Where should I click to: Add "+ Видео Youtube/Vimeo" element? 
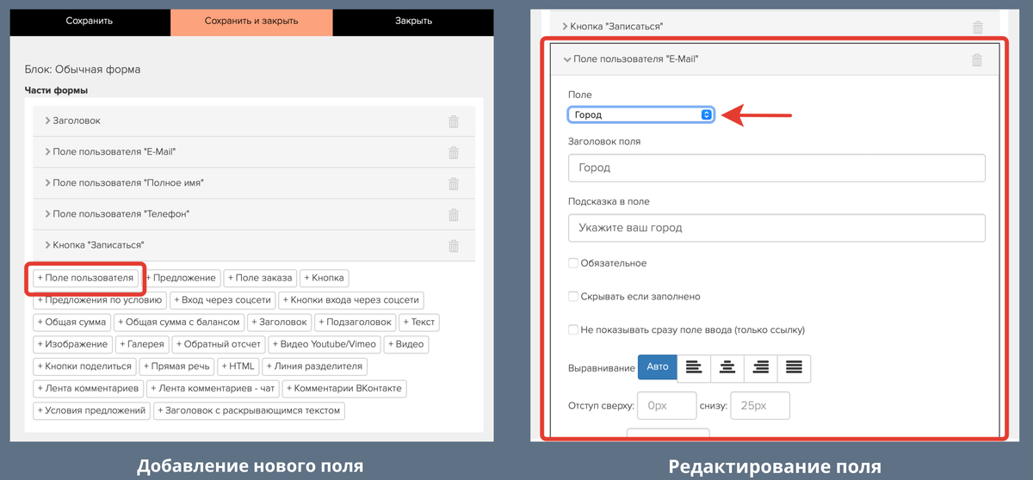[325, 344]
